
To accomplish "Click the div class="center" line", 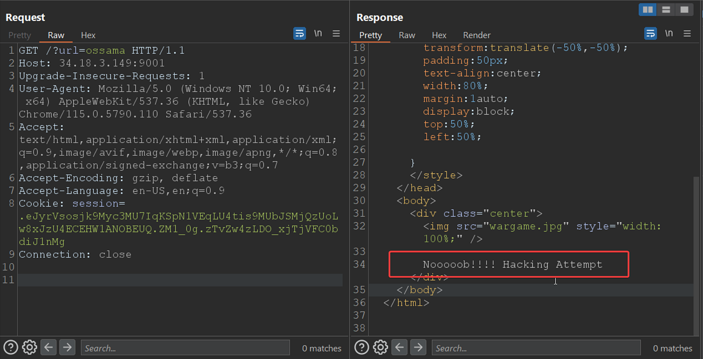I will click(476, 213).
